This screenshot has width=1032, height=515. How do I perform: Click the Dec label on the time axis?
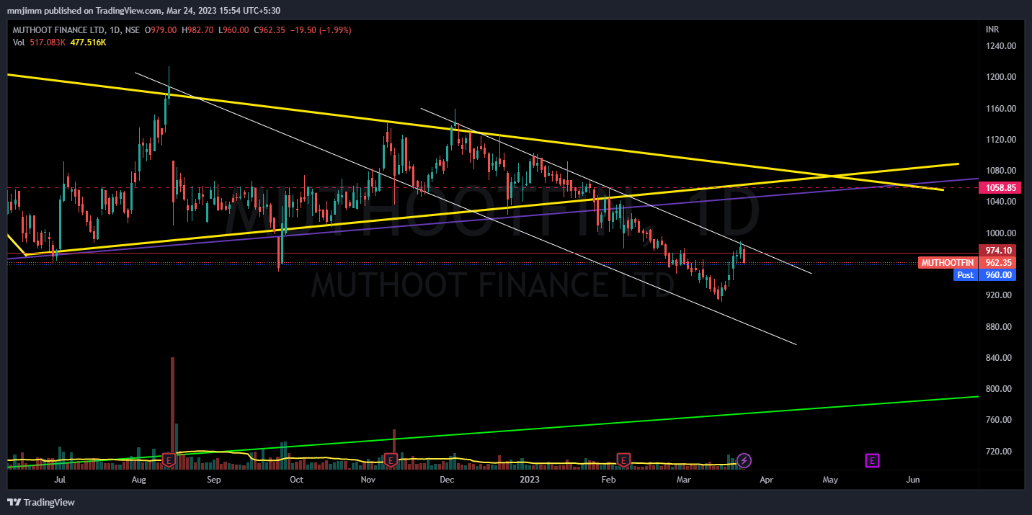pyautogui.click(x=446, y=479)
